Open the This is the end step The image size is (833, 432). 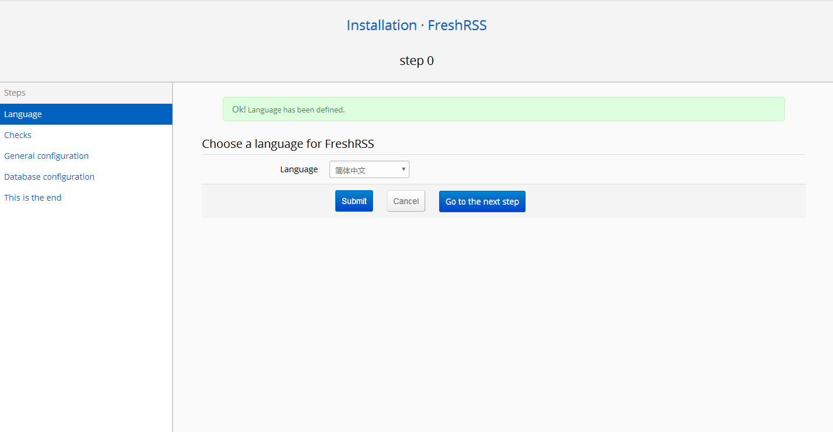click(86, 198)
